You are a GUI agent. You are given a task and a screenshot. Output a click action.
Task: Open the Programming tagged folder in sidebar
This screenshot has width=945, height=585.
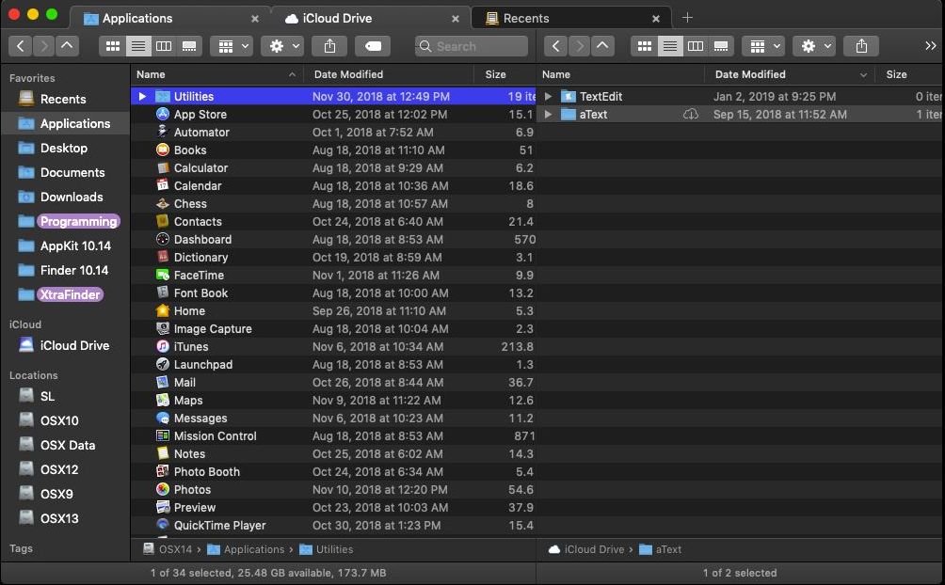tap(65, 221)
